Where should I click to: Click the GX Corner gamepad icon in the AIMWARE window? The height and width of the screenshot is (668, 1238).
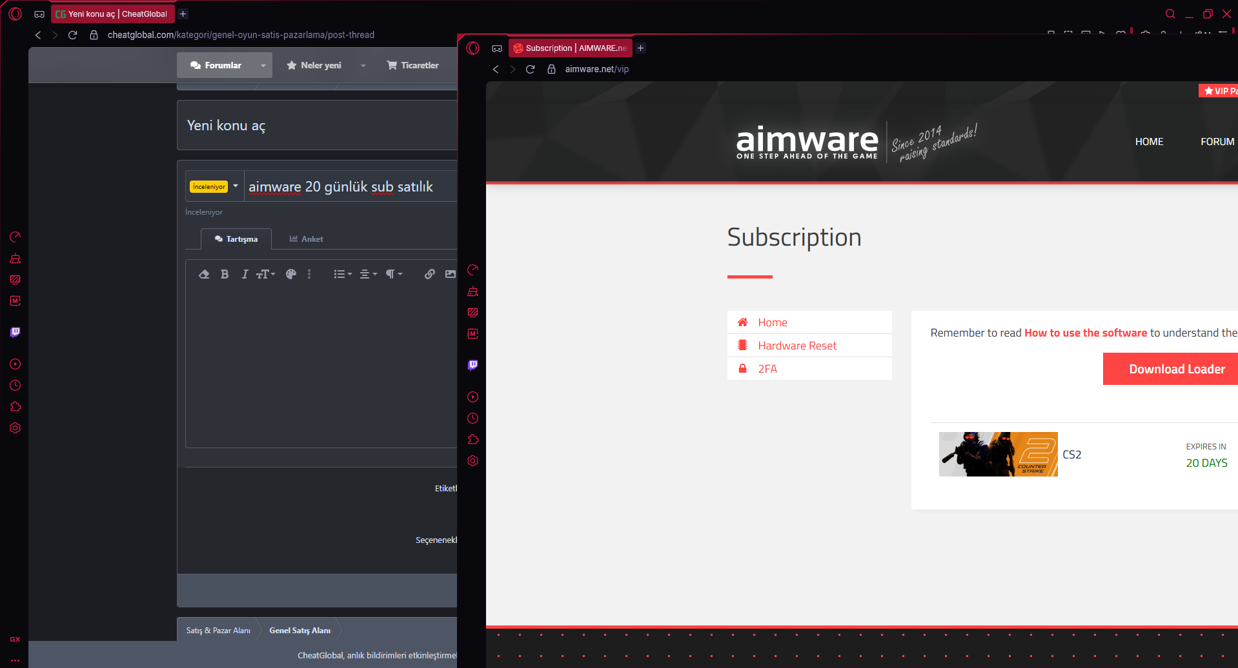pyautogui.click(x=497, y=48)
